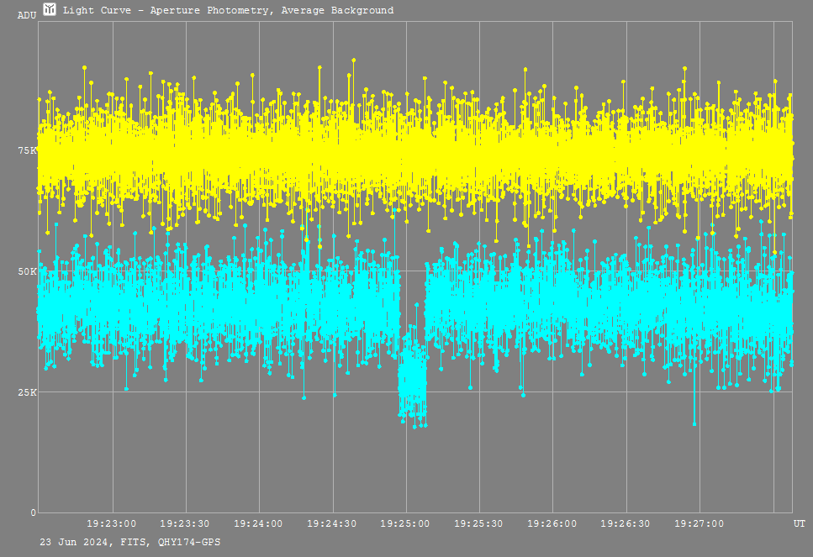This screenshot has width=813, height=557.
Task: Click the '23 Jun 2024, FITS, QHY174-GPS' footer text
Action: (x=130, y=543)
